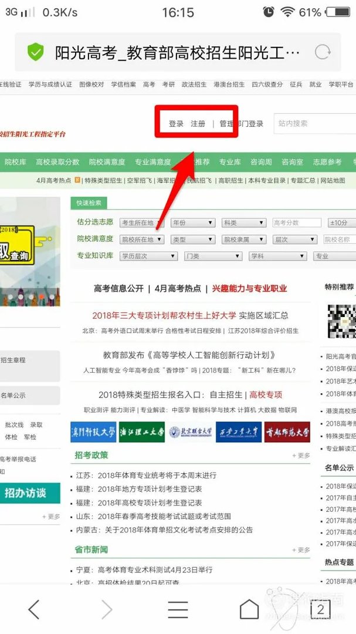Tap the browser reload icon
The width and height of the screenshot is (356, 634).
pos(323,52)
